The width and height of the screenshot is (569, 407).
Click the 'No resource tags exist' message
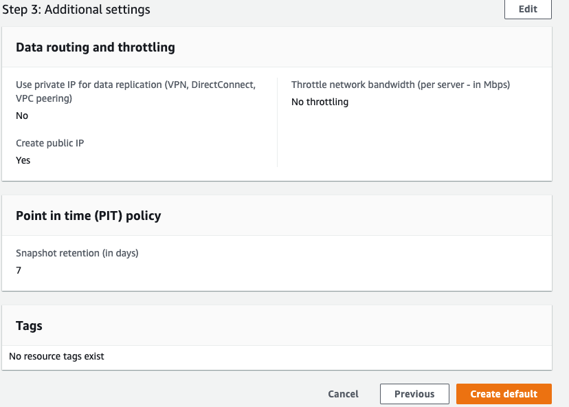coord(56,356)
